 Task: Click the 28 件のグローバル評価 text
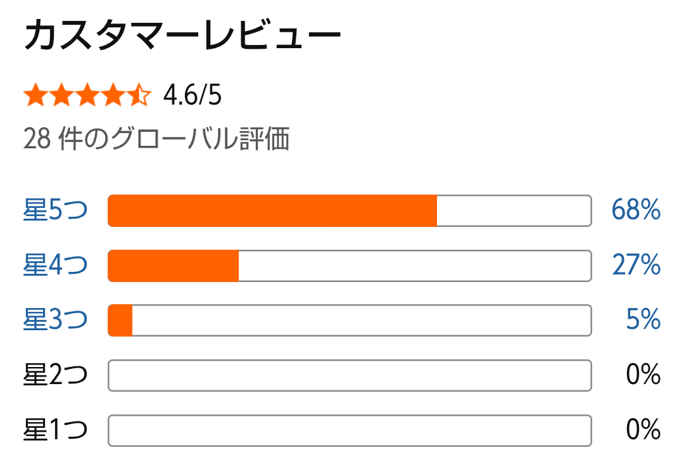click(156, 139)
